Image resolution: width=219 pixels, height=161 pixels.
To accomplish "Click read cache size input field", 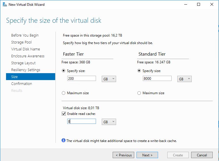I will pos(82,121).
